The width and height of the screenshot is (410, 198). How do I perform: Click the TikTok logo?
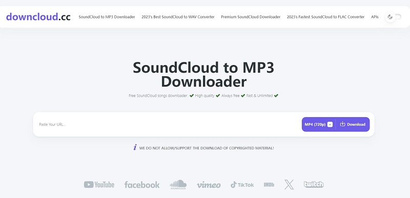coord(242,185)
